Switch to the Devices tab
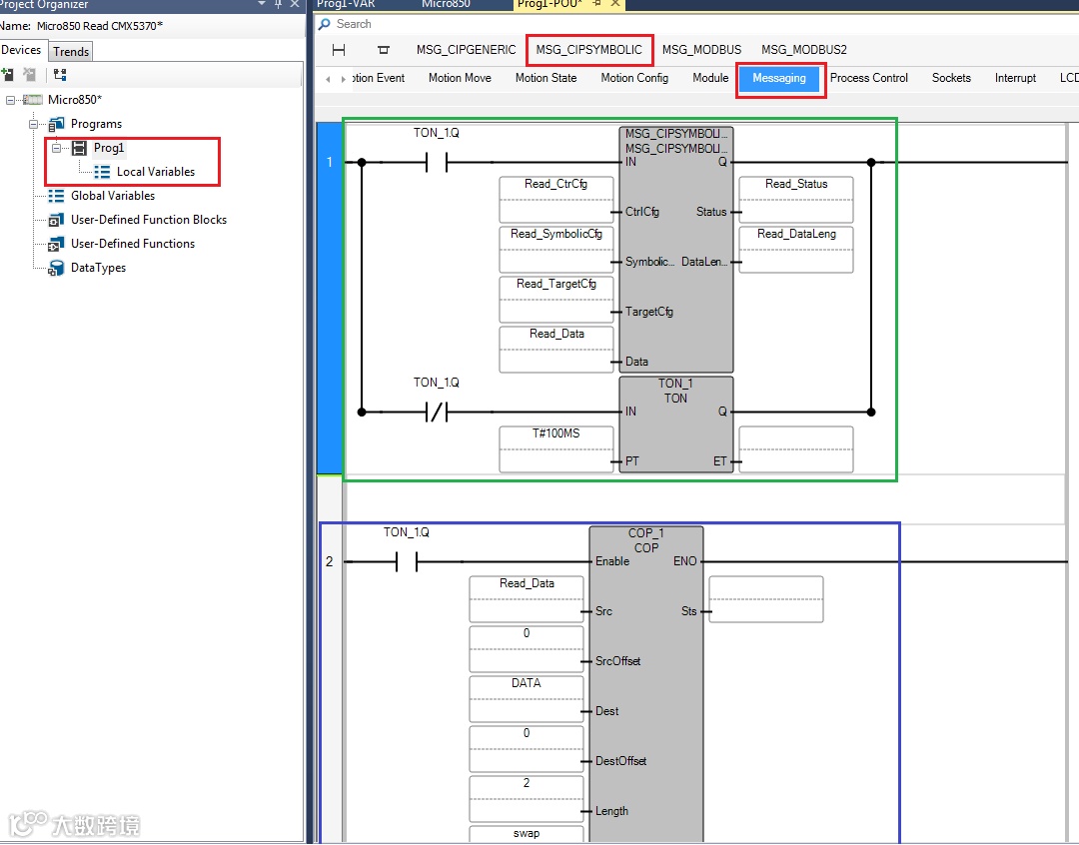Viewport: 1079px width, 845px height. pyautogui.click(x=21, y=50)
